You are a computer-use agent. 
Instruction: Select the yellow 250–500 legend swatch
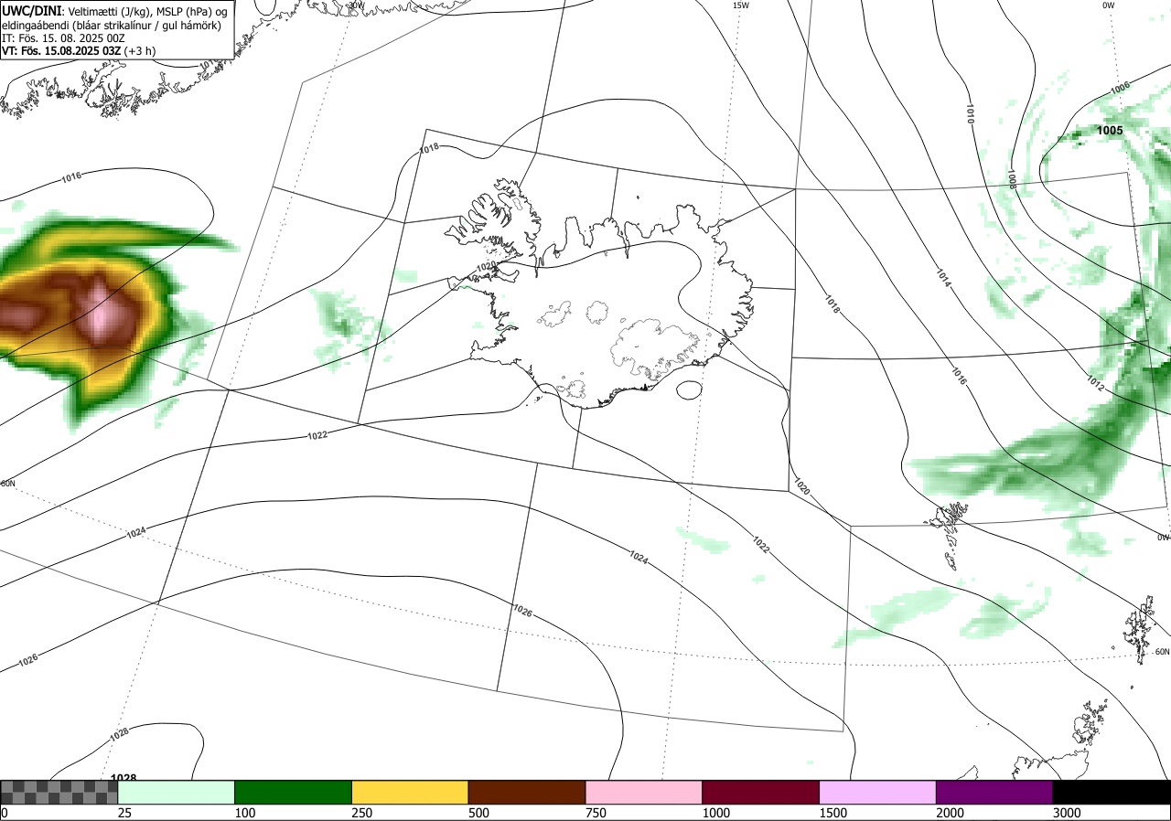(x=410, y=792)
